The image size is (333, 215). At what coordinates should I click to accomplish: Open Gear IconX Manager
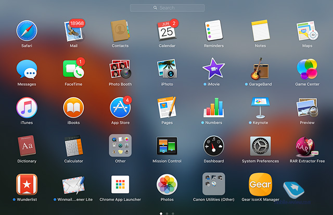(x=260, y=184)
